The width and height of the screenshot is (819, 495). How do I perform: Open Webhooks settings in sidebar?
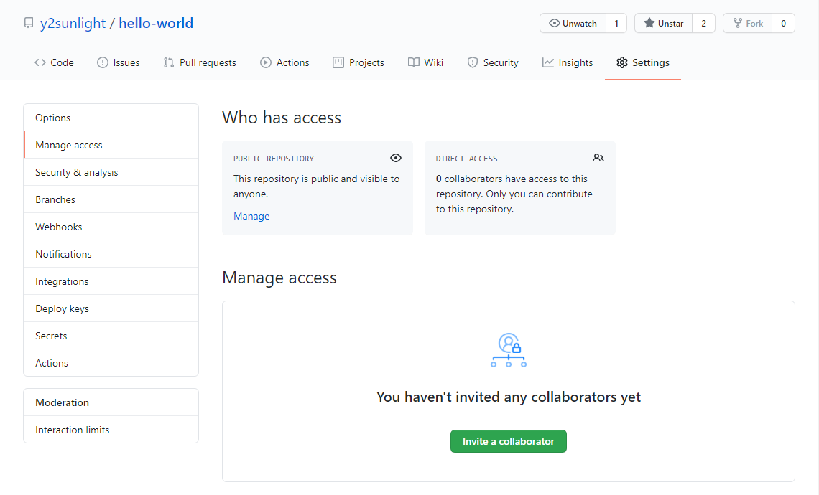point(58,227)
